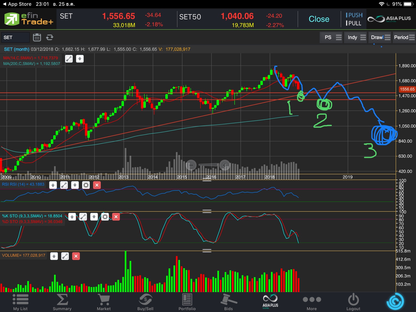Move the RSI panel up
Screen dimensions: 416x312
[x=53, y=185]
